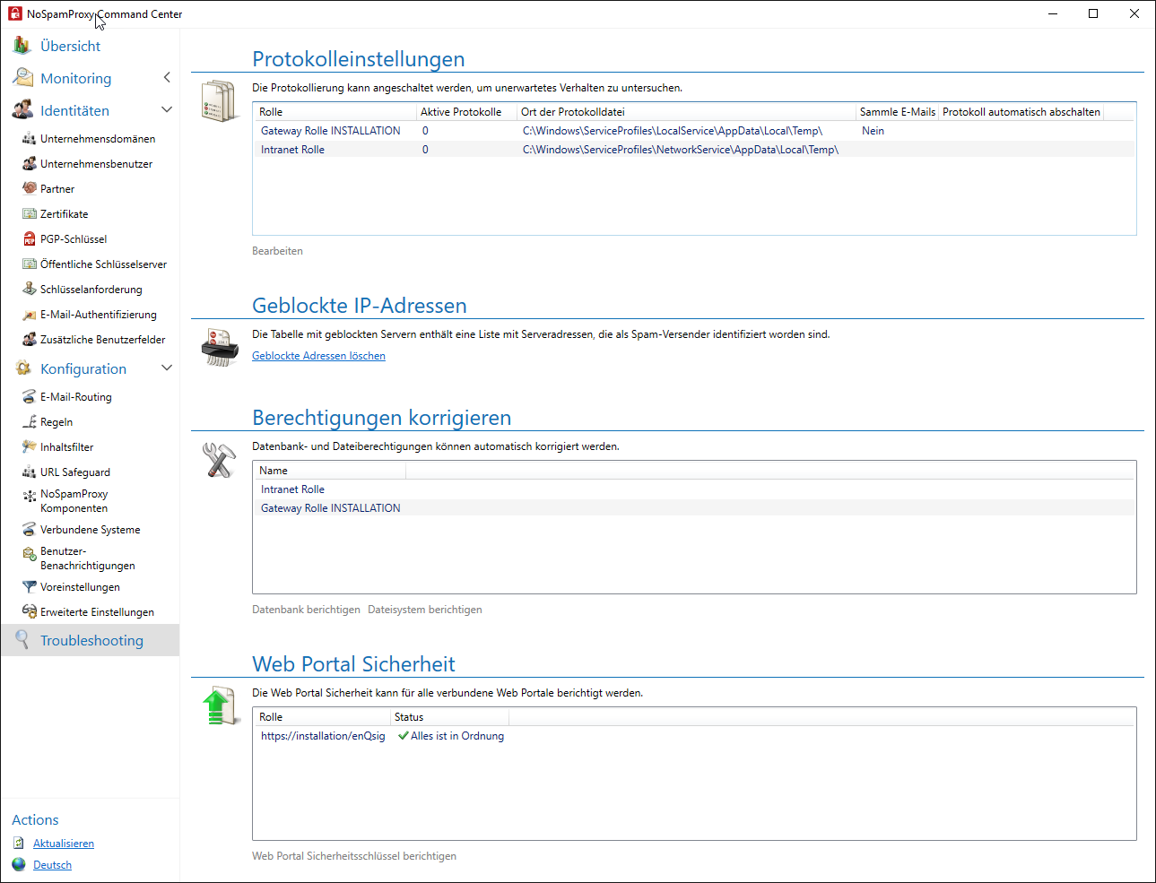Click the PGP-Schlüssel icon
Viewport: 1156px width, 883px height.
coord(30,239)
